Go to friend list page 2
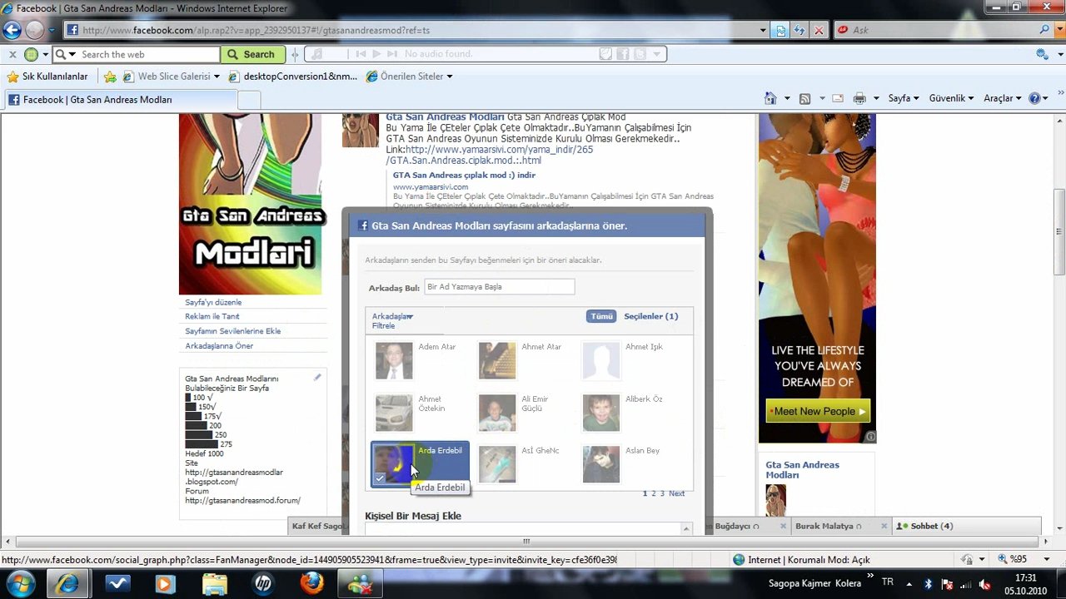Screen dimensions: 1066x599 coord(654,493)
